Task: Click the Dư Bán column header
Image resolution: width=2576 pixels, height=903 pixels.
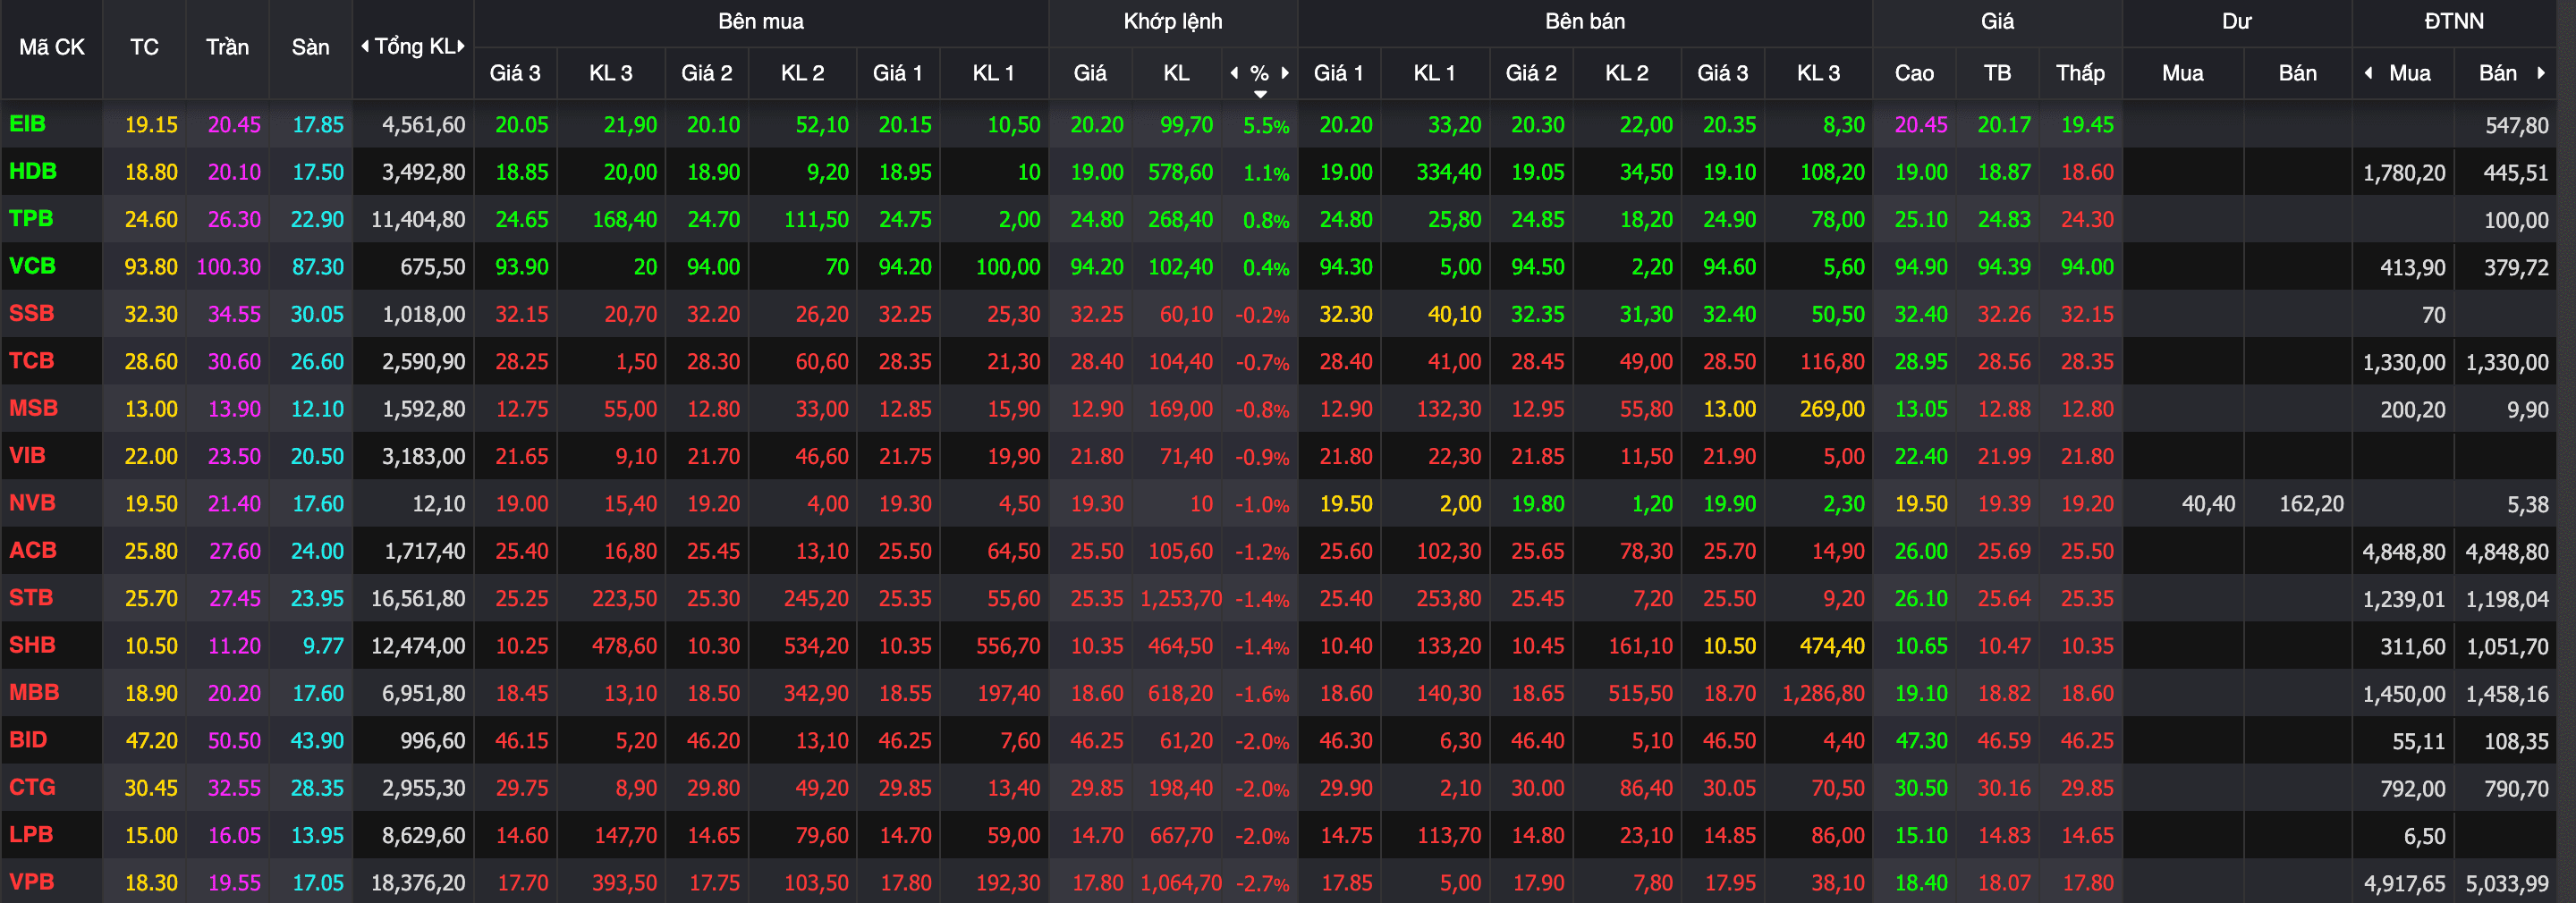Action: click(x=2297, y=72)
